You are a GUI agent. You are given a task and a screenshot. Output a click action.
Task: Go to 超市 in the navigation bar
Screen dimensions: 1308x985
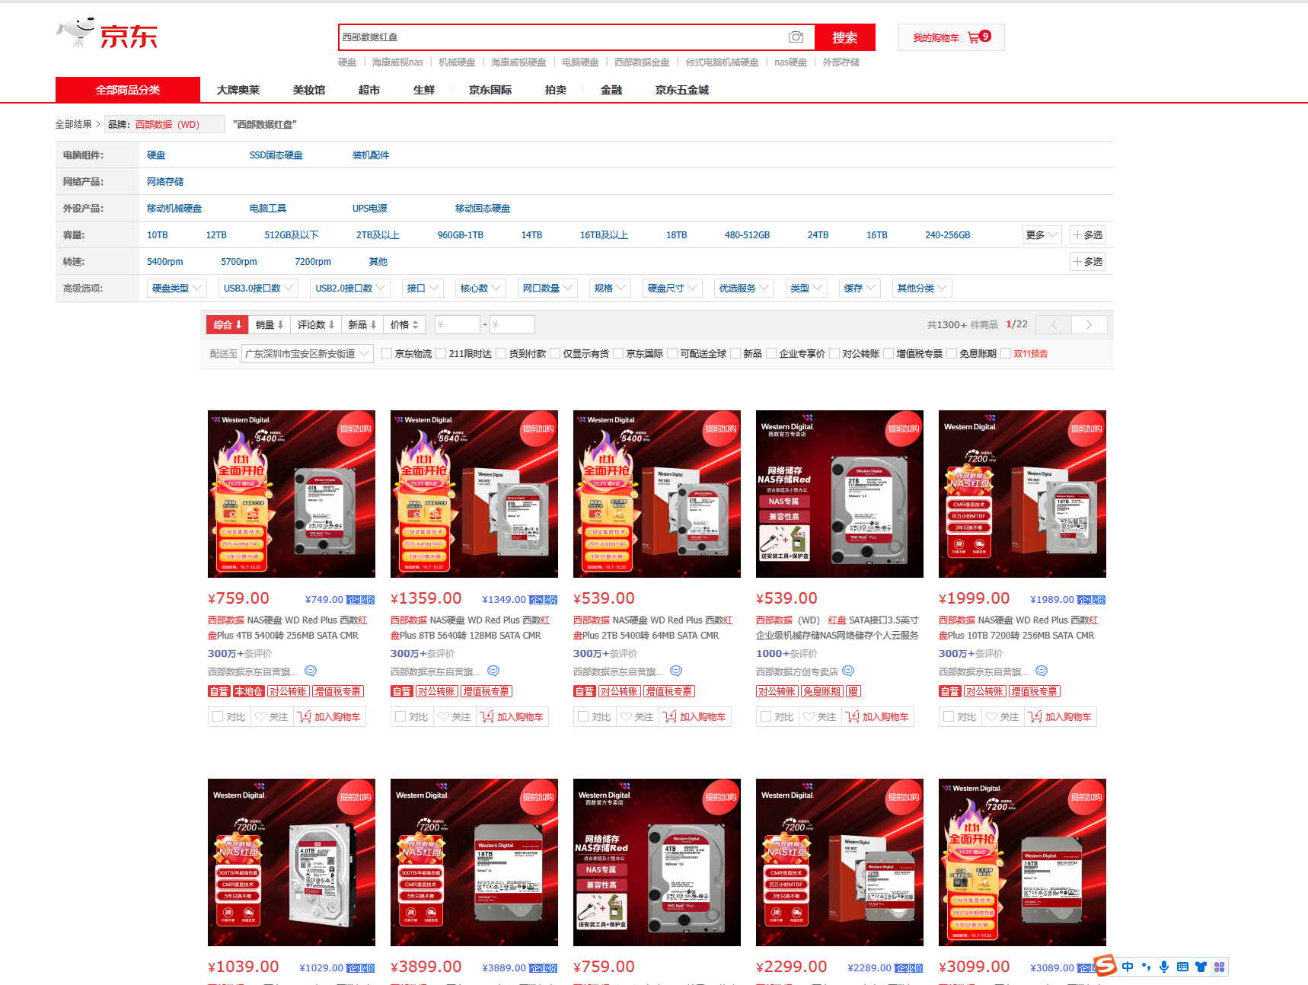tap(369, 90)
